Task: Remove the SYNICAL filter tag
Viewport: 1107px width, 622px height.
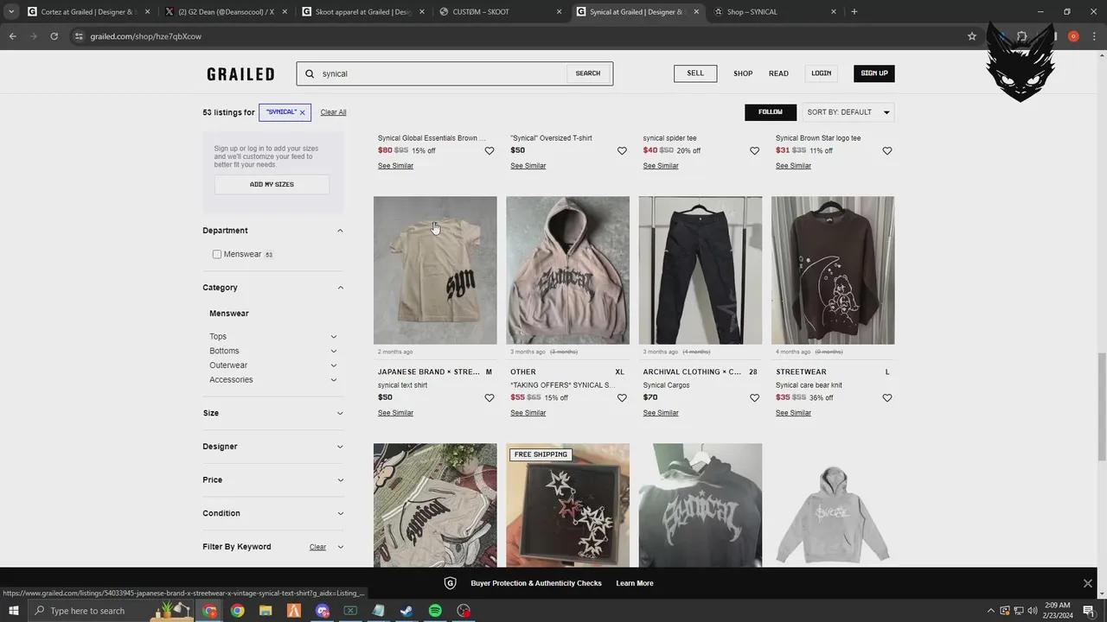Action: (302, 112)
